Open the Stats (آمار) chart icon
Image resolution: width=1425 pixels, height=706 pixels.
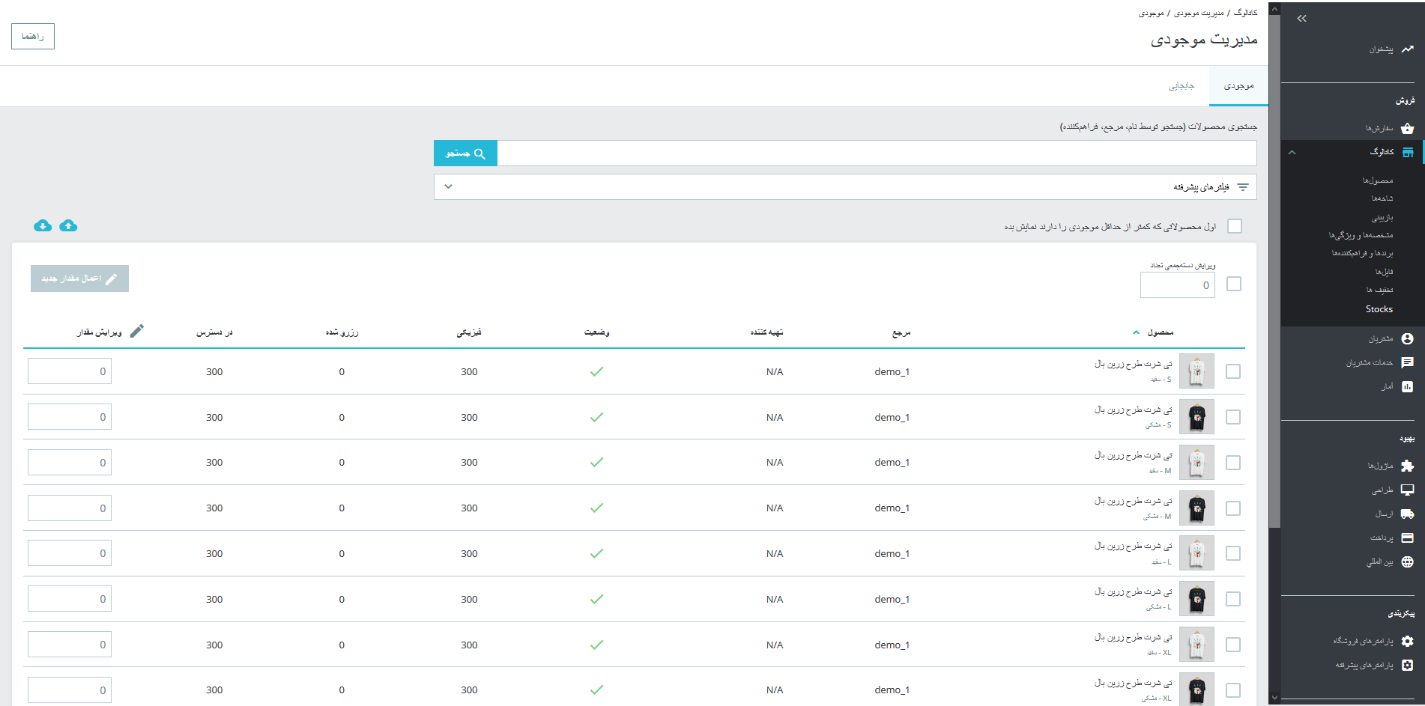(1407, 386)
